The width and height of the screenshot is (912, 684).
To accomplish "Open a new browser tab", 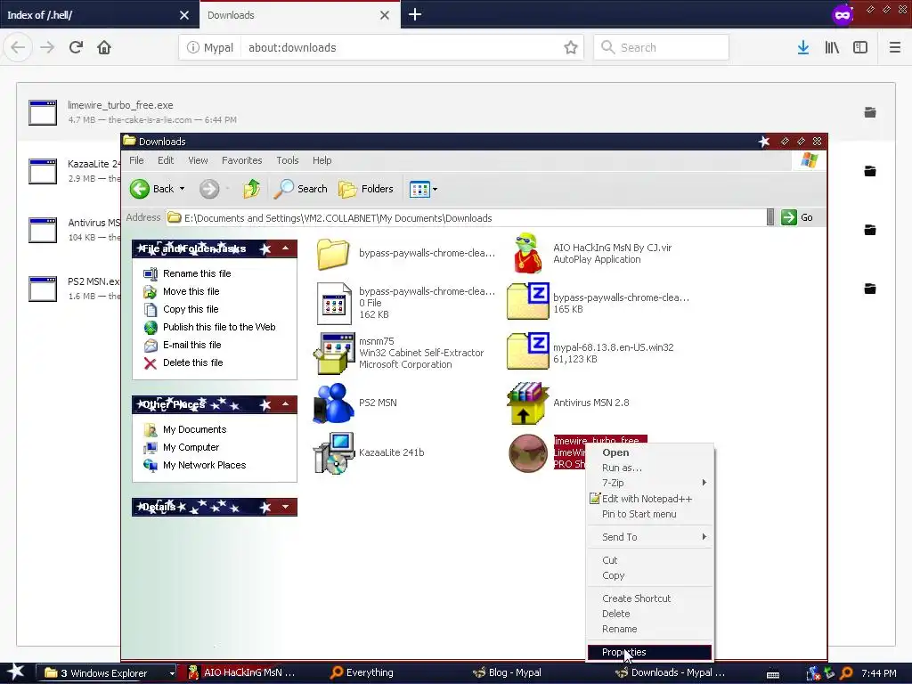I will [415, 14].
